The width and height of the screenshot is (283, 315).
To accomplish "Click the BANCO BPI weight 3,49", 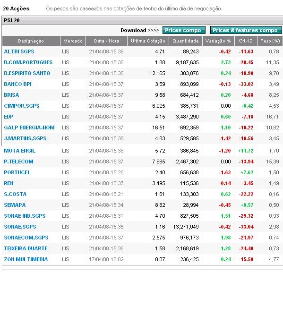I will pos(274,84).
